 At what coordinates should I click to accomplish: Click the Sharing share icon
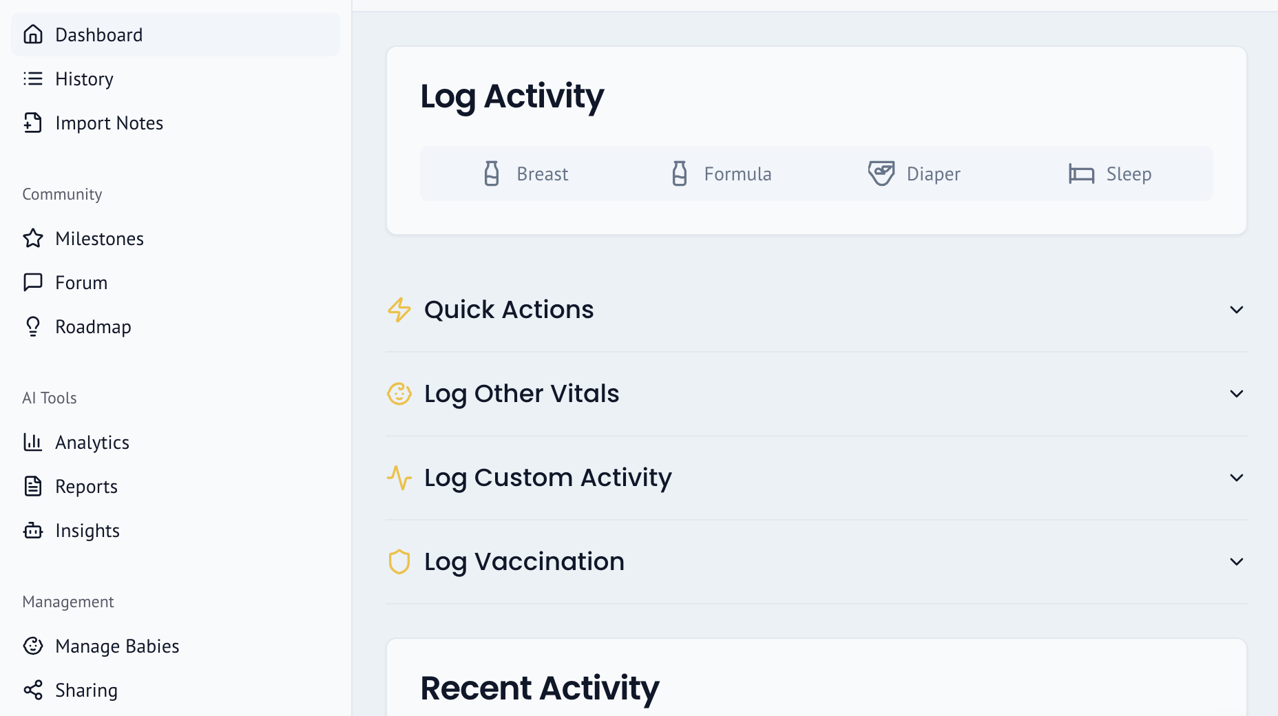33,690
